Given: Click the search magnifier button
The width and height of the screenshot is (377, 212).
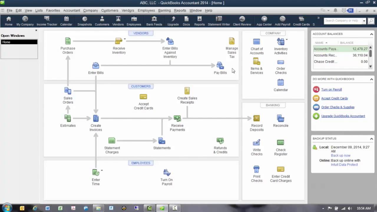Looking at the screenshot, I should tap(371, 21).
